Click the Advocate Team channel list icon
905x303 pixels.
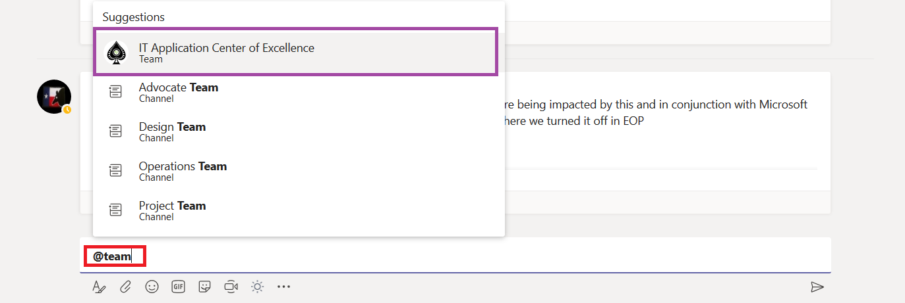(115, 92)
